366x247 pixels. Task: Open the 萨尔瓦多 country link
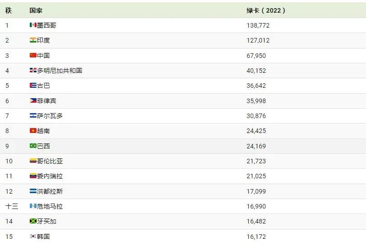pos(50,116)
